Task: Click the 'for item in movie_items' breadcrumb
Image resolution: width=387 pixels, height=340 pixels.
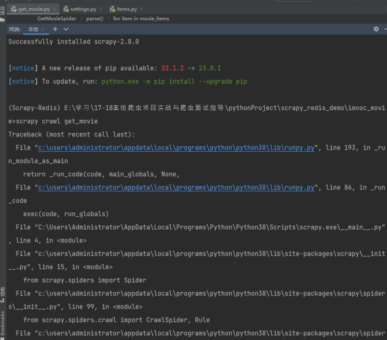Action: (141, 18)
